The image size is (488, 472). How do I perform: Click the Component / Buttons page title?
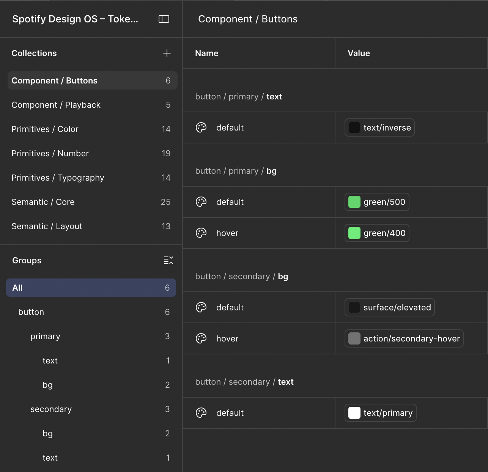(248, 19)
